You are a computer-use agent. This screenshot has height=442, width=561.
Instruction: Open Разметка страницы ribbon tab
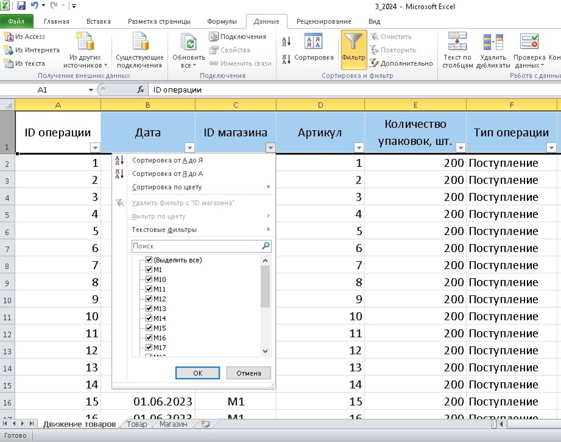[x=159, y=21]
